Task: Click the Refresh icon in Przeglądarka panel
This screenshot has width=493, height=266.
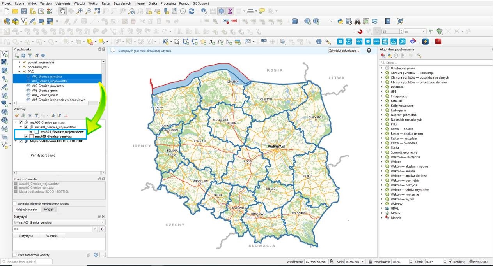Action: point(23,56)
